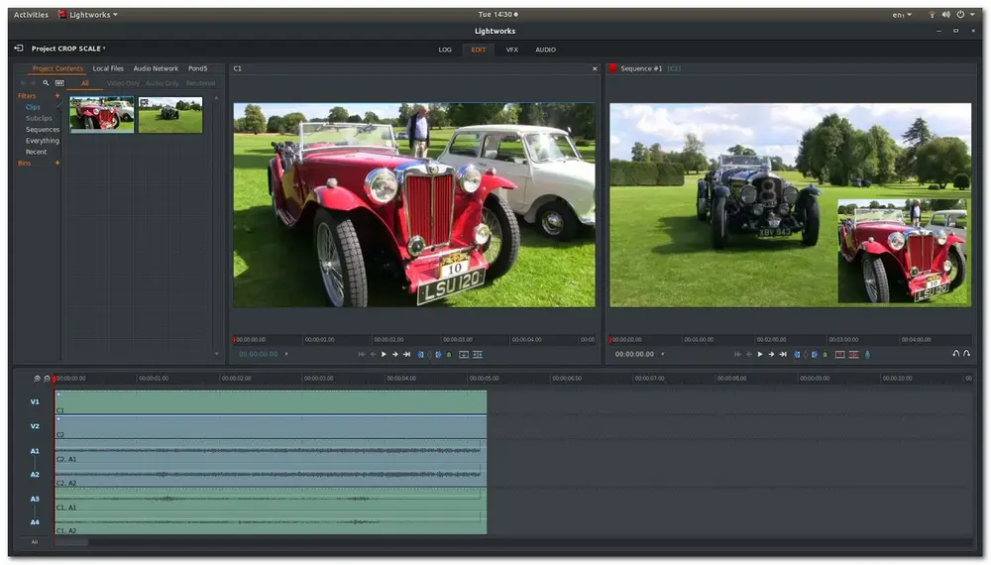Viewport: 991px width, 565px height.
Task: Click the tile view icon beside search
Action: point(59,83)
